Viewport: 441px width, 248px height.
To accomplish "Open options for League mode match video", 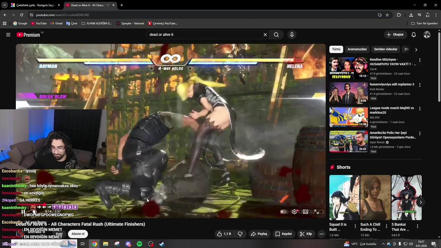I will (x=420, y=108).
